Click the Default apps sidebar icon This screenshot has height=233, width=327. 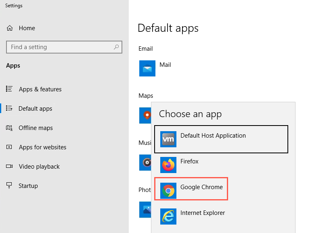pos(9,108)
